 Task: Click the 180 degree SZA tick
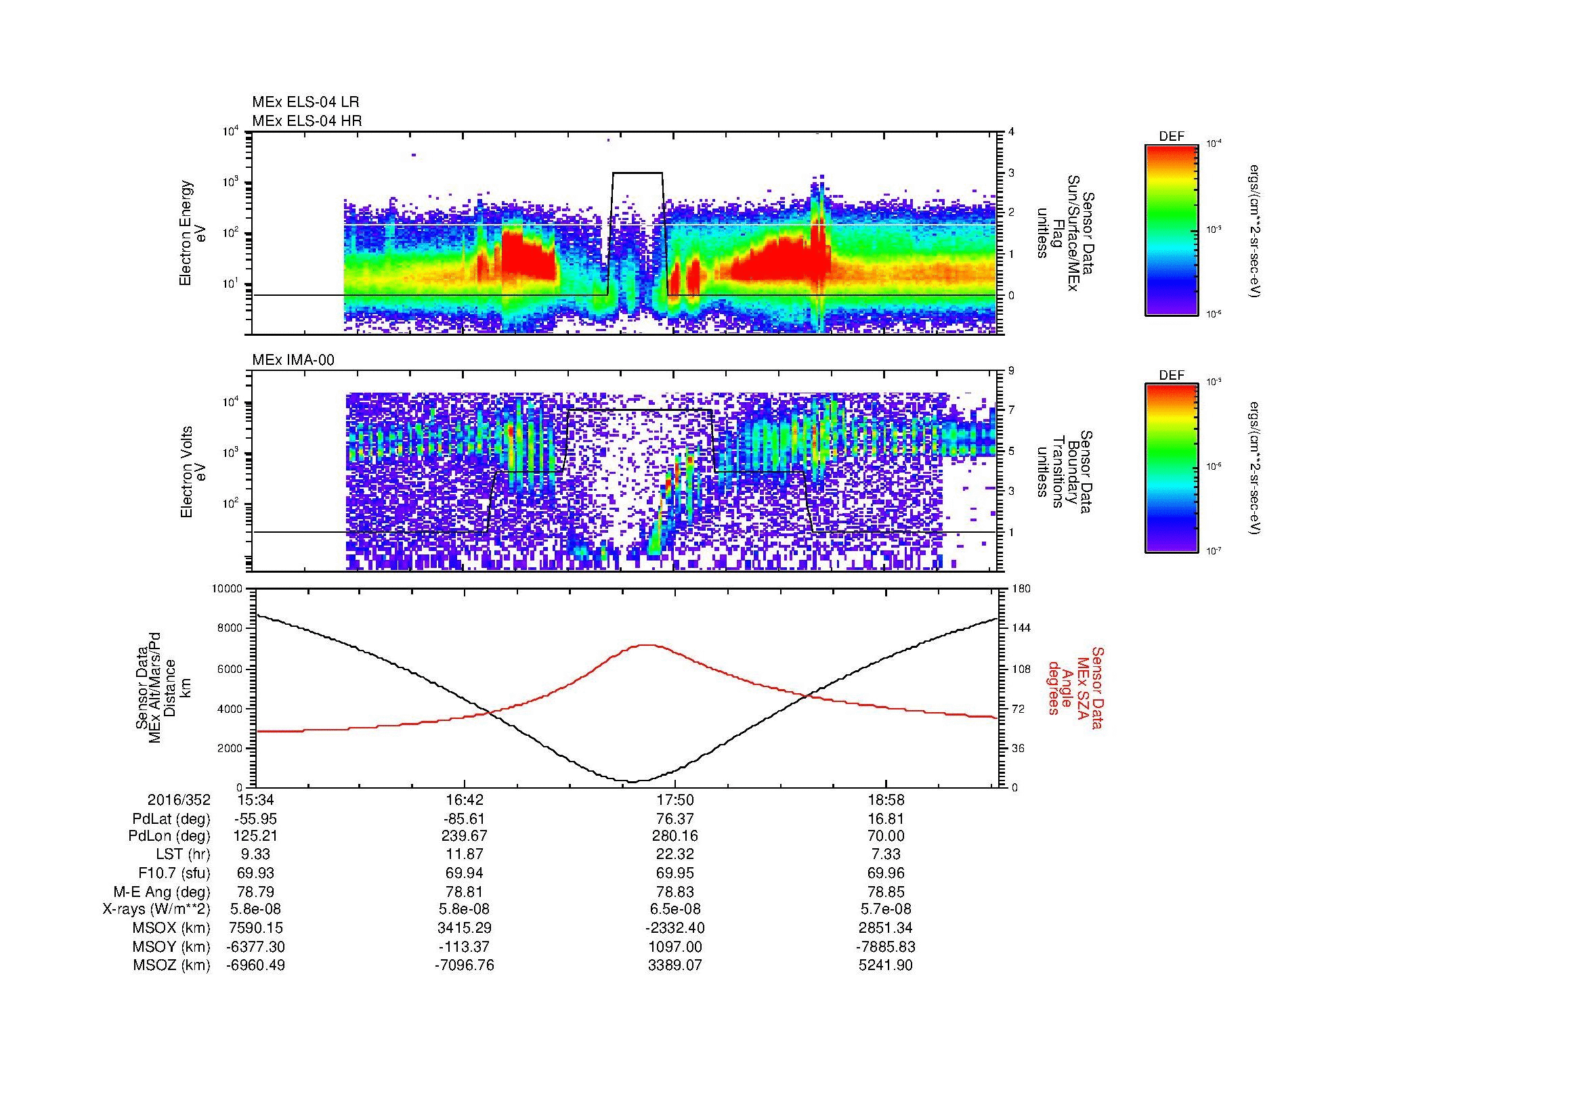click(x=1022, y=589)
